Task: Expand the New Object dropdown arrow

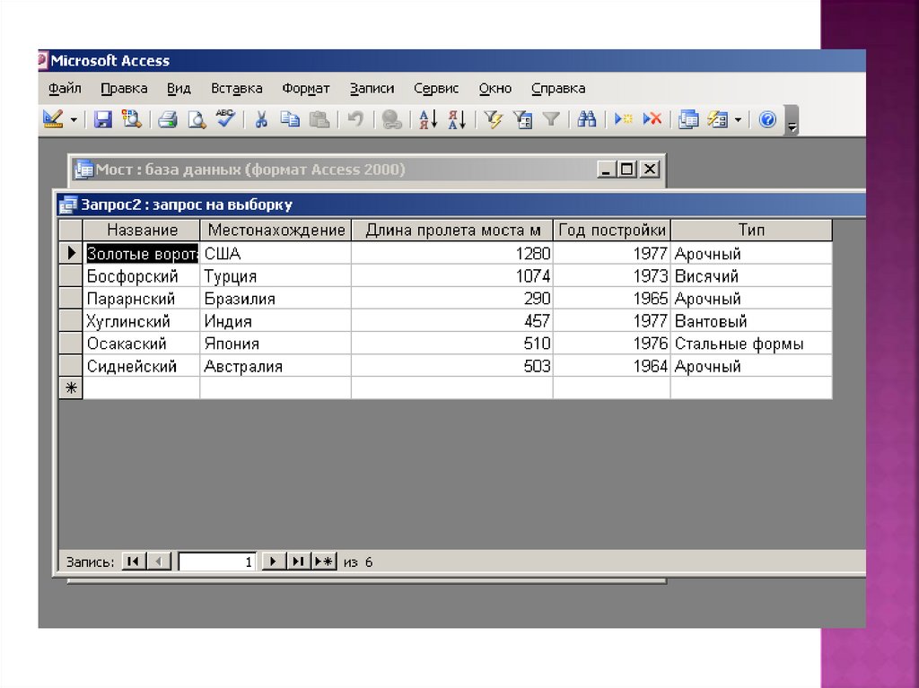Action: pos(738,120)
